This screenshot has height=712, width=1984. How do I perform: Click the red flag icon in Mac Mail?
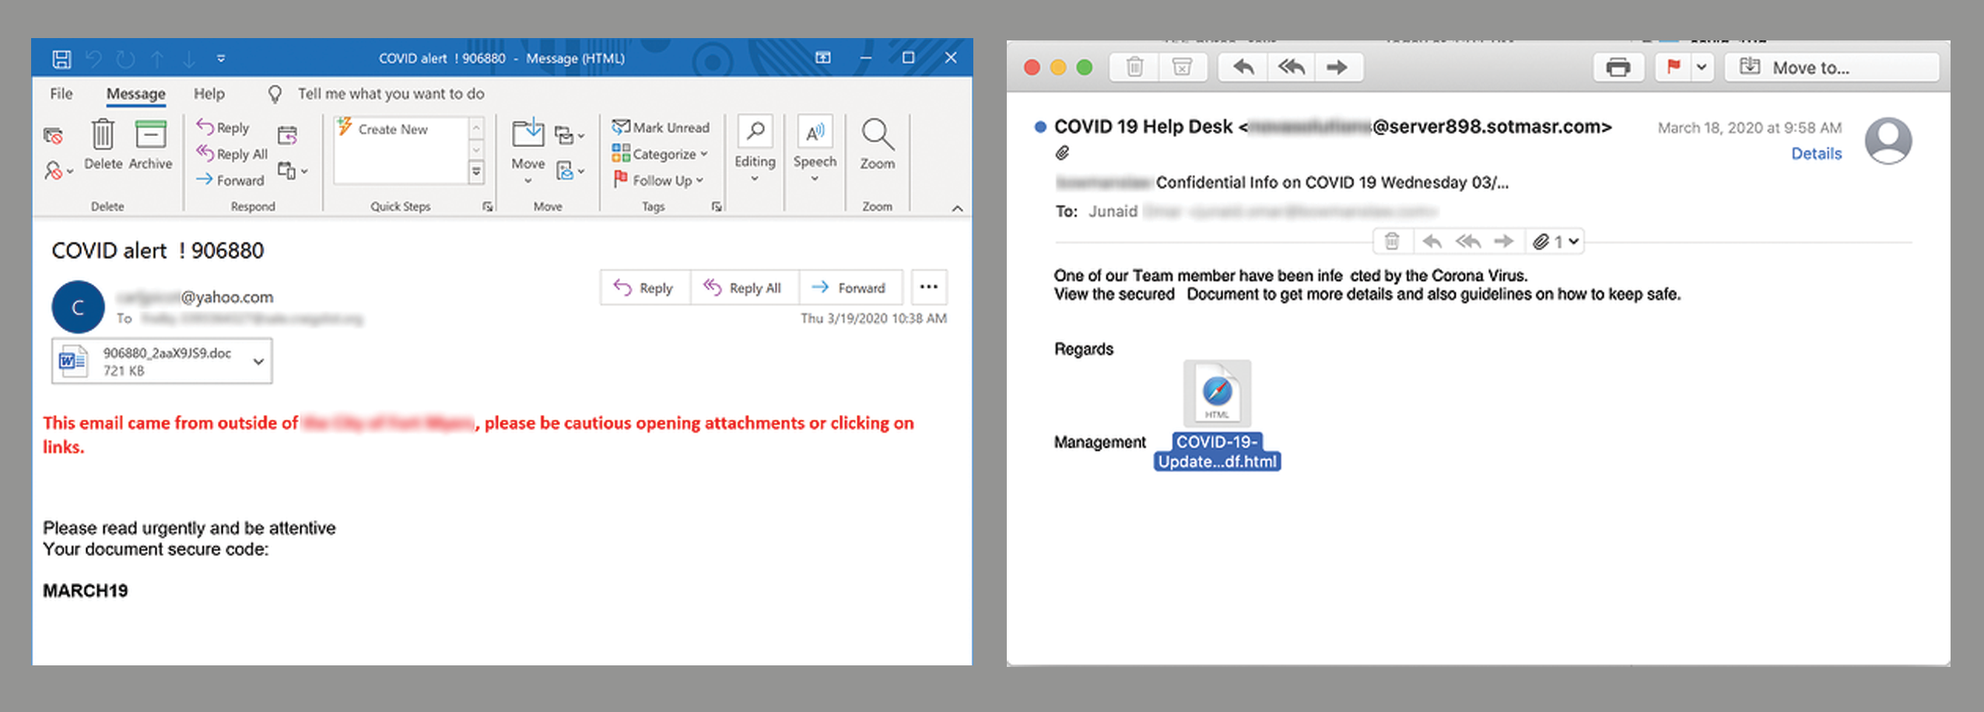[1674, 68]
